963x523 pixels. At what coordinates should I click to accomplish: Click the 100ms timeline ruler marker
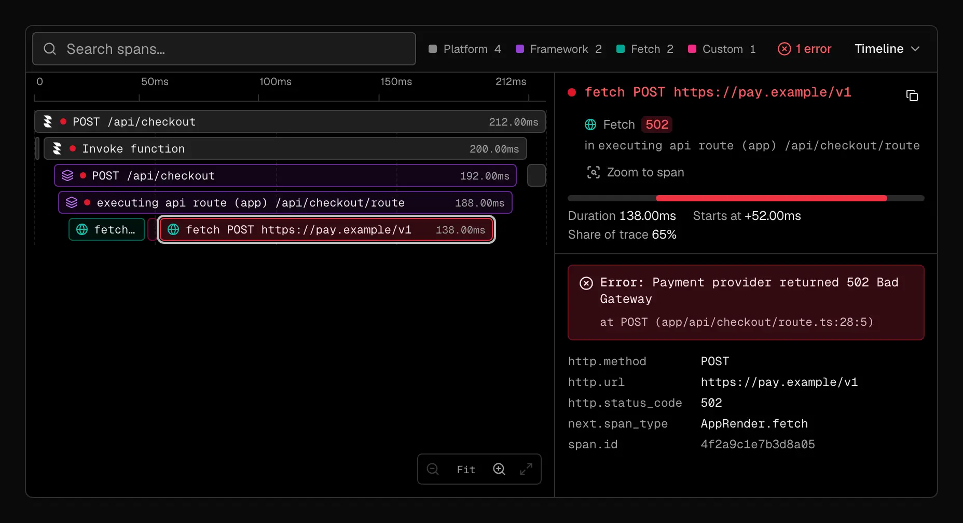[x=276, y=81]
